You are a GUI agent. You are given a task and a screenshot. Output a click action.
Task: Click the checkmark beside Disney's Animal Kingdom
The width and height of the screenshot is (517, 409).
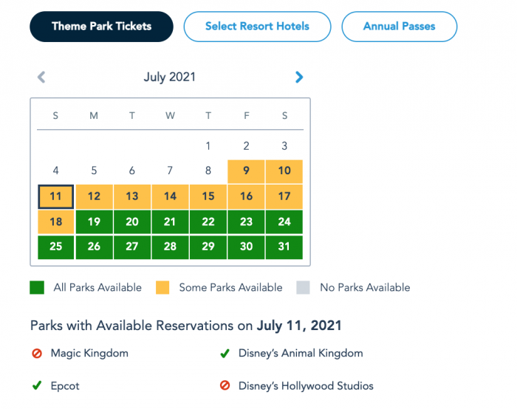[x=225, y=354]
